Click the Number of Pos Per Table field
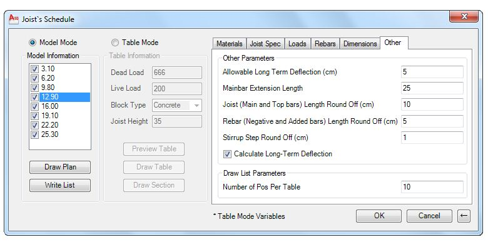The width and height of the screenshot is (488, 247). 432,187
